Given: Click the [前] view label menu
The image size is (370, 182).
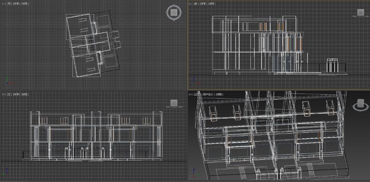Looking at the screenshot, I should [x=196, y=4].
